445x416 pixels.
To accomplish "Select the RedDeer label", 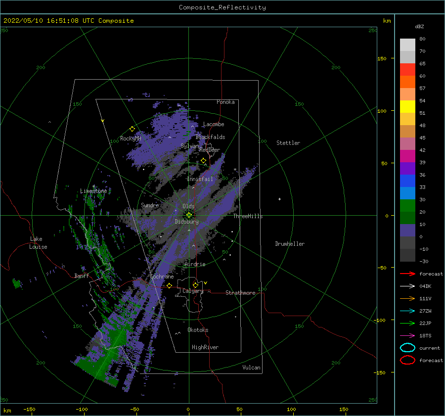I will point(210,150).
